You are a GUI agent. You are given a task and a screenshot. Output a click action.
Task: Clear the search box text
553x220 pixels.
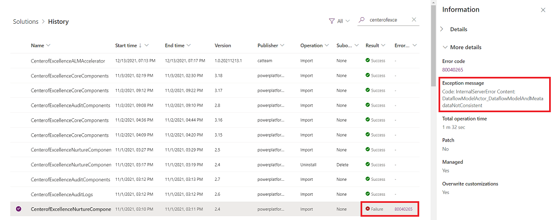pos(414,20)
